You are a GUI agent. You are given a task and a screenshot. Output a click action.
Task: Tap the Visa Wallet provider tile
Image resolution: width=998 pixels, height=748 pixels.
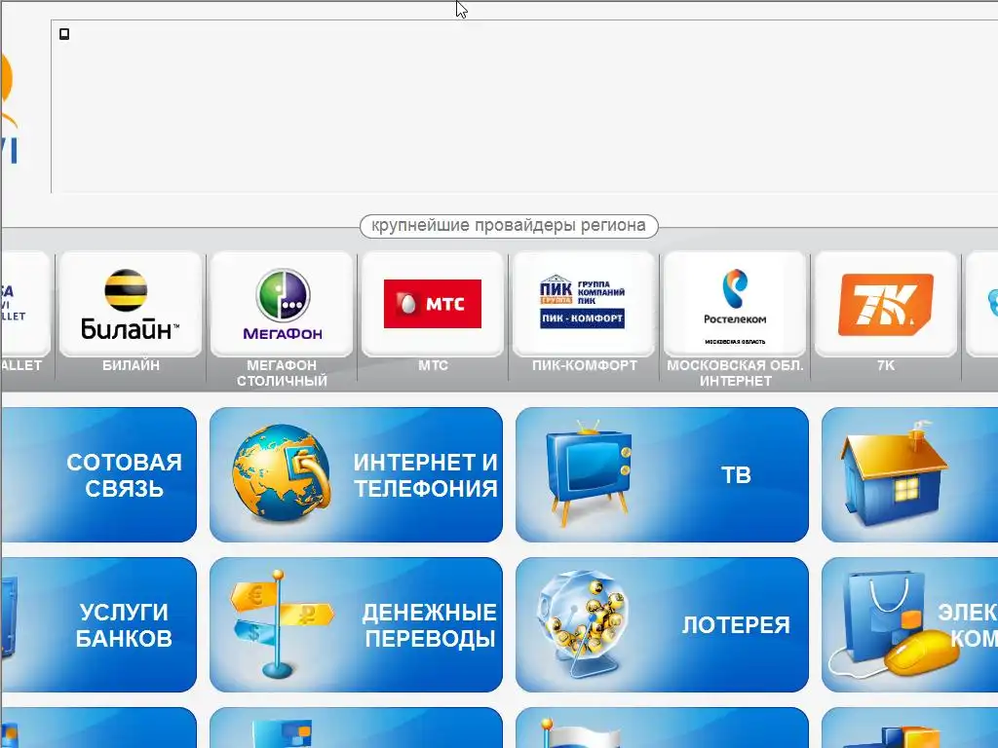(25, 304)
